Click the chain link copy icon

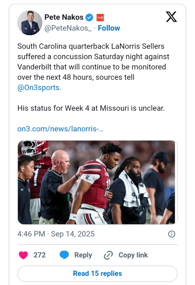(x=108, y=255)
